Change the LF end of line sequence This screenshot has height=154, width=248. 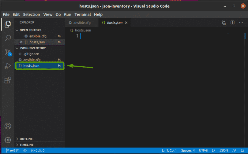213,150
